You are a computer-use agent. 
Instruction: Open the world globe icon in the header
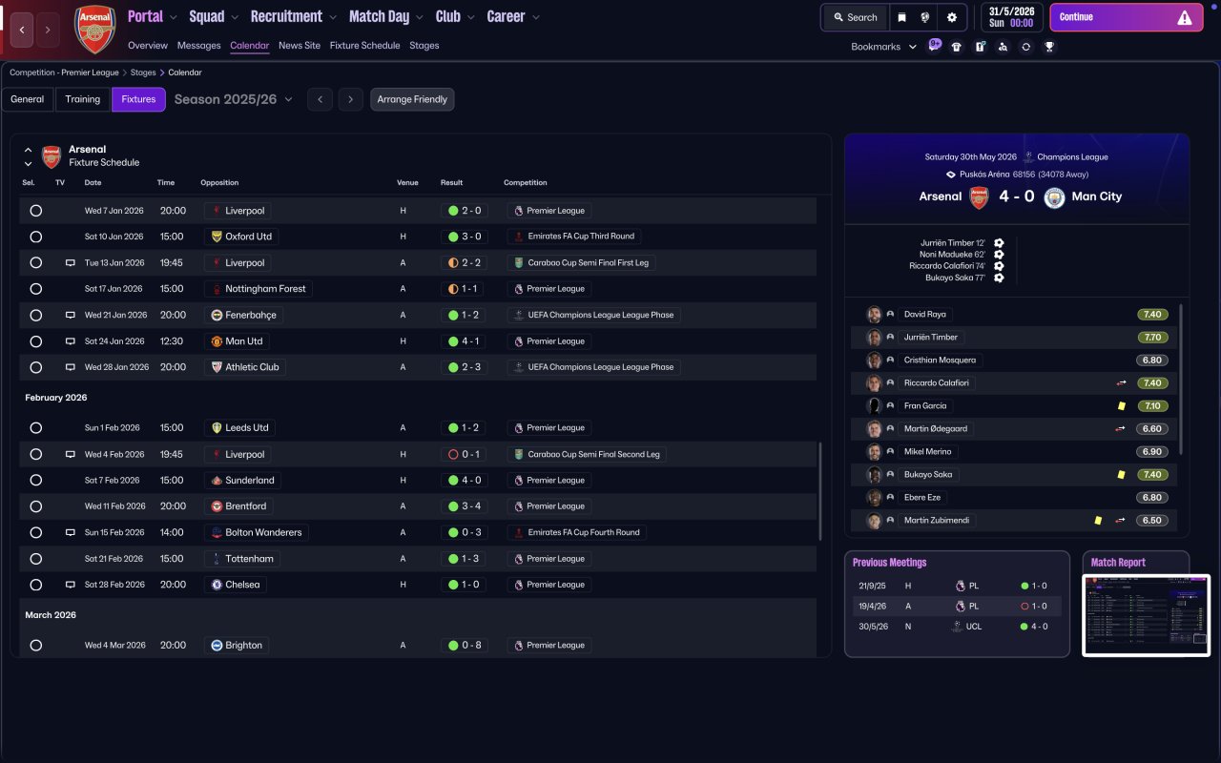pos(925,17)
